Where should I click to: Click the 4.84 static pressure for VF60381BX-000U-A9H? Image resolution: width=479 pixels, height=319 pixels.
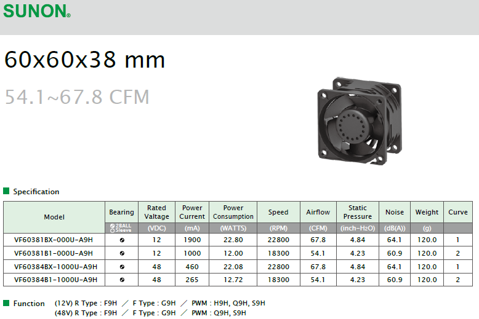click(358, 240)
